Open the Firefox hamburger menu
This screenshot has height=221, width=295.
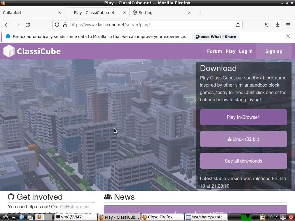[x=288, y=25]
